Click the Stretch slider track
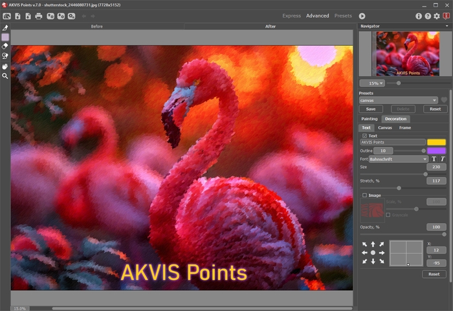This screenshot has width=453, height=311. coord(403,188)
